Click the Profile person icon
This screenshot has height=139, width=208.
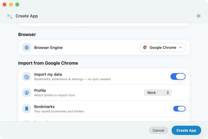tap(27, 93)
